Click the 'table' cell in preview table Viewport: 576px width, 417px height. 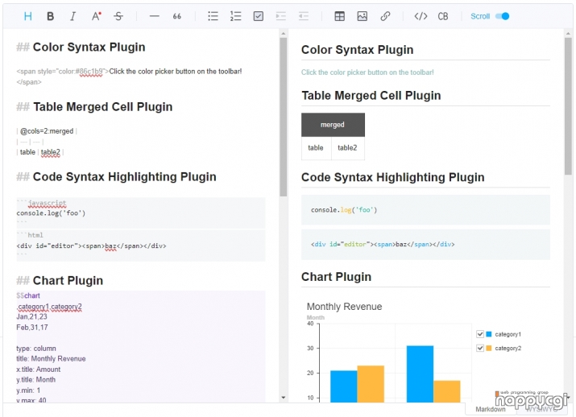point(316,148)
